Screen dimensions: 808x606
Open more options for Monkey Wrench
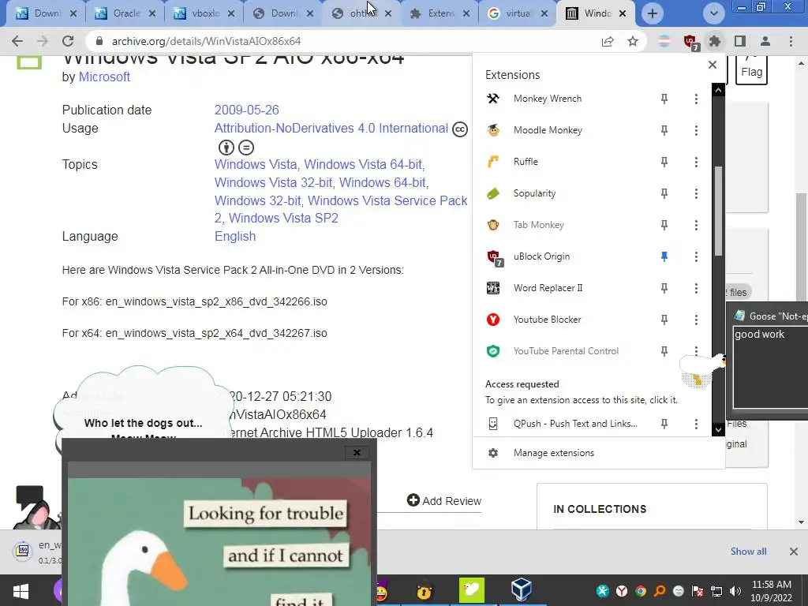tap(696, 99)
